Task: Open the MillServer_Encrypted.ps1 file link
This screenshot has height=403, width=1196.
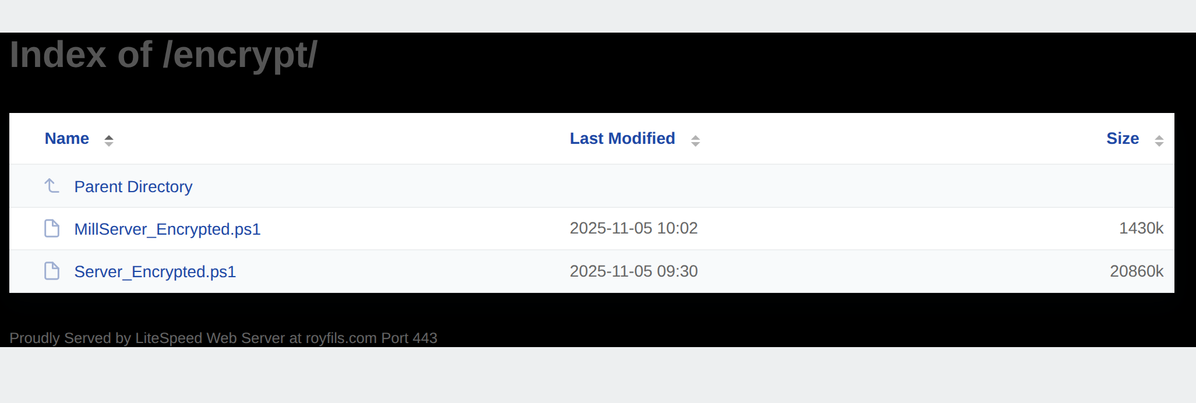Action: click(167, 229)
